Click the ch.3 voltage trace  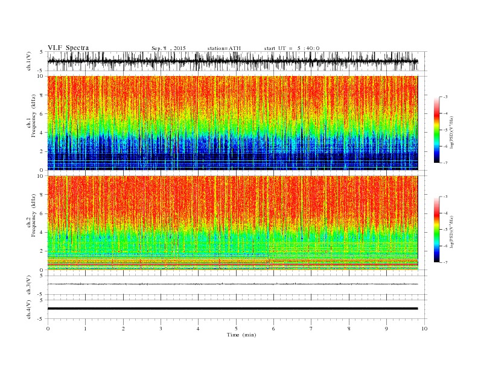pyautogui.click(x=232, y=284)
